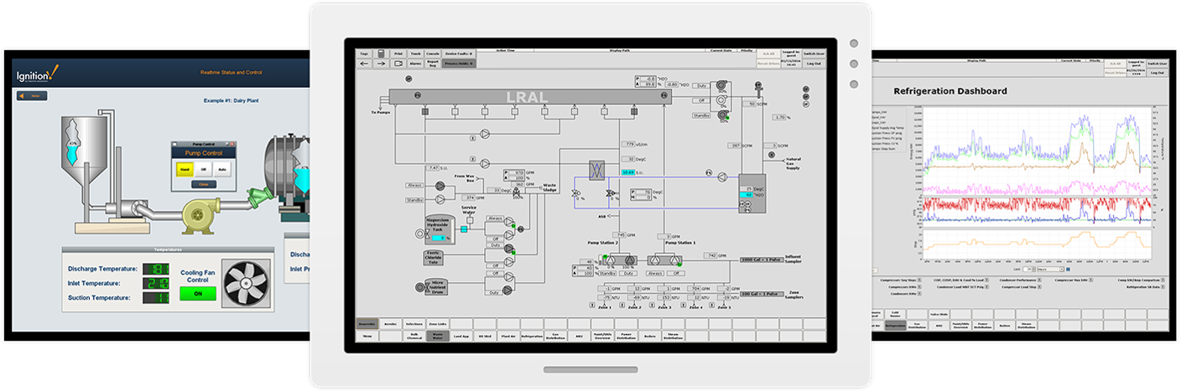Set Pump Control to Auto
The image size is (1181, 391).
(x=222, y=168)
